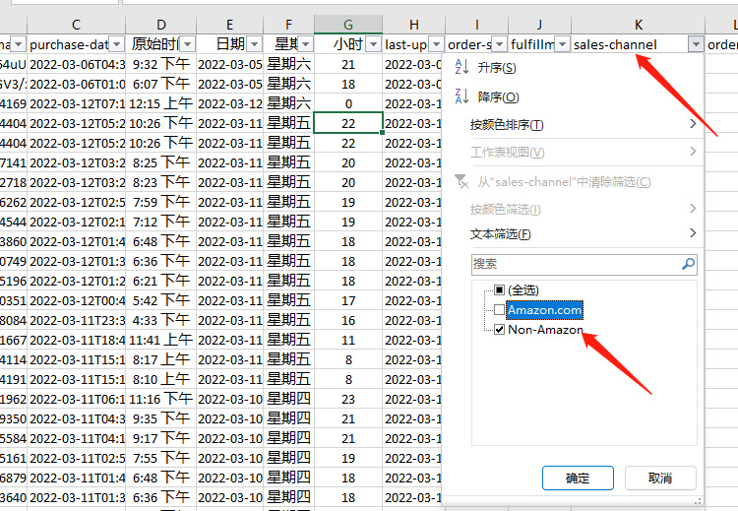Image resolution: width=738 pixels, height=511 pixels.
Task: Select column D header
Action: [161, 25]
